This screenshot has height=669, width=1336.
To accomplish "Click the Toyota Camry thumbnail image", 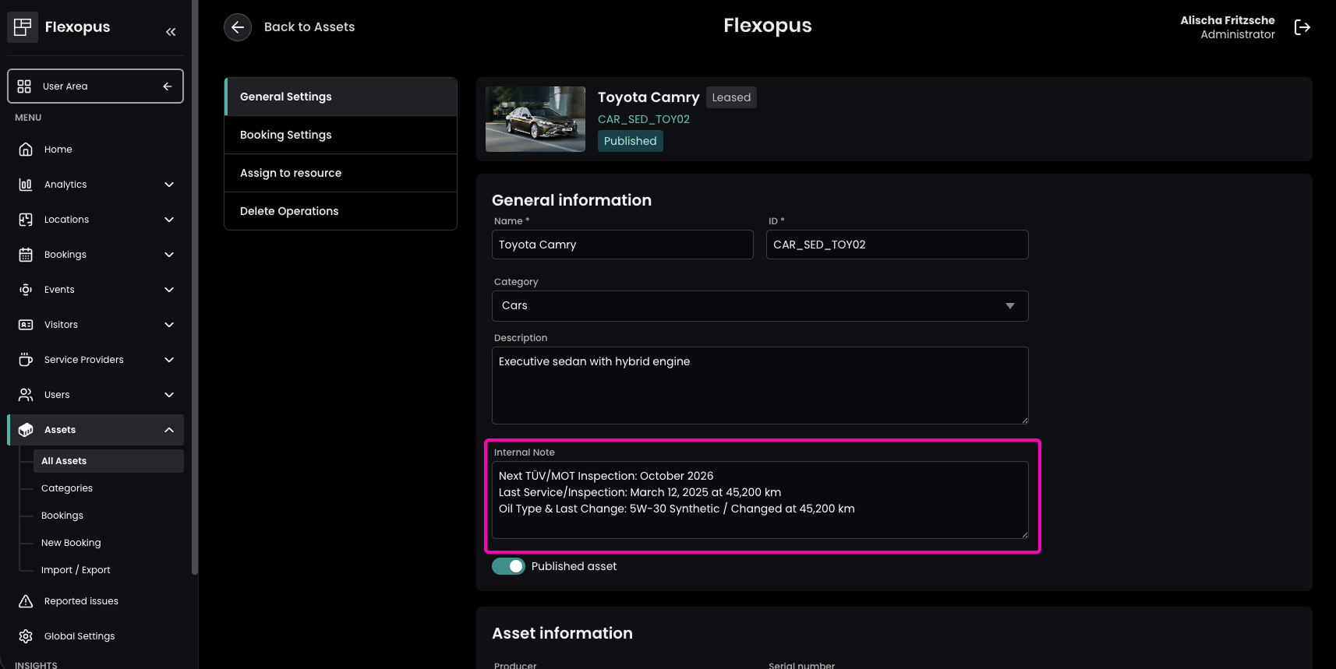I will coord(535,119).
